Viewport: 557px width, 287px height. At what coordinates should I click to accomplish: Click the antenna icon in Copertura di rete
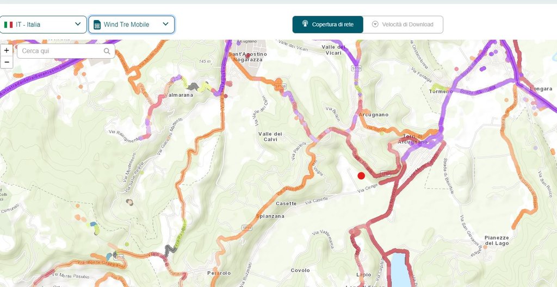(305, 24)
